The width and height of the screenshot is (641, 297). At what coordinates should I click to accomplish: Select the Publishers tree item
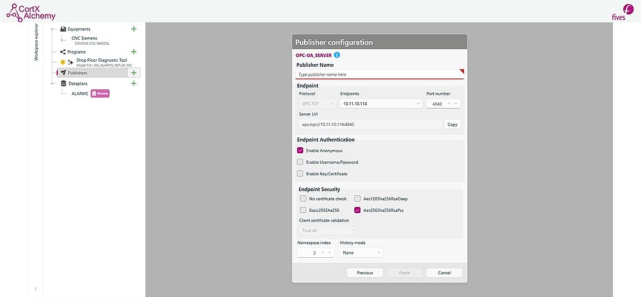click(x=77, y=73)
